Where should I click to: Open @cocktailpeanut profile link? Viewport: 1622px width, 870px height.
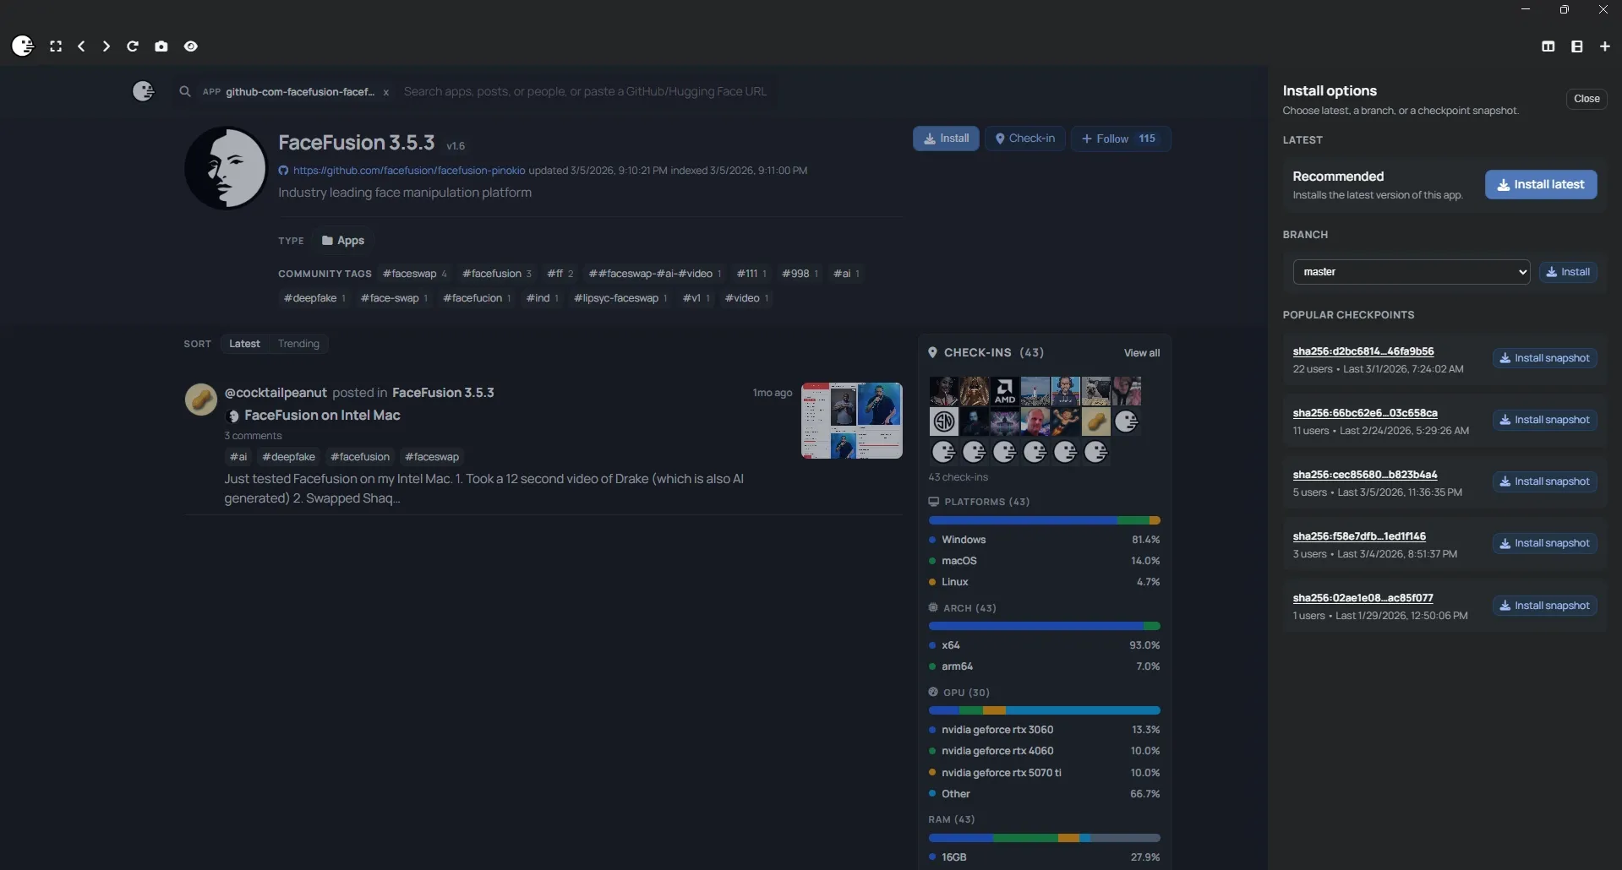[x=276, y=393]
